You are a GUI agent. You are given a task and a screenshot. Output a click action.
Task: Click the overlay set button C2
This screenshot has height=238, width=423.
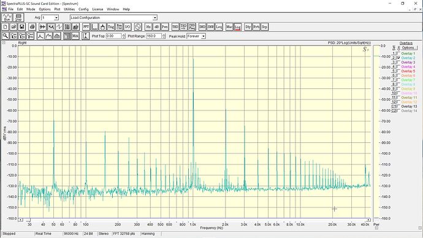point(394,110)
